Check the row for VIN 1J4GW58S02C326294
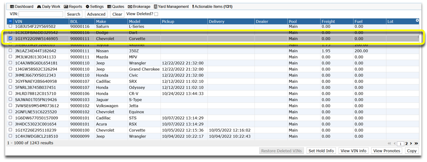Viewport: 427px width, 162px height. (10, 69)
